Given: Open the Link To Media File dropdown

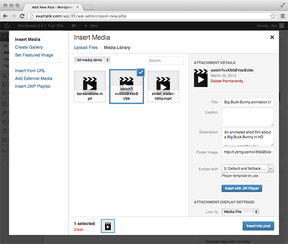Looking at the screenshot, I should (240, 212).
